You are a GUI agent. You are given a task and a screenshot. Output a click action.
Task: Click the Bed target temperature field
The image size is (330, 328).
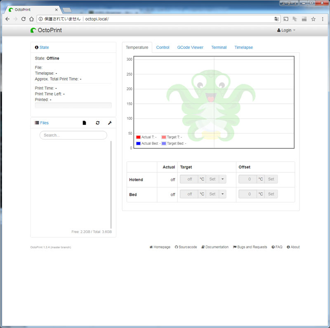pyautogui.click(x=189, y=194)
